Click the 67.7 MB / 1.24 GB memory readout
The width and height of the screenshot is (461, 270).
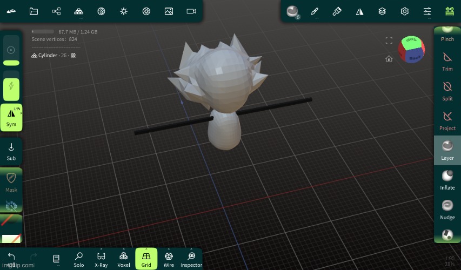pyautogui.click(x=78, y=32)
